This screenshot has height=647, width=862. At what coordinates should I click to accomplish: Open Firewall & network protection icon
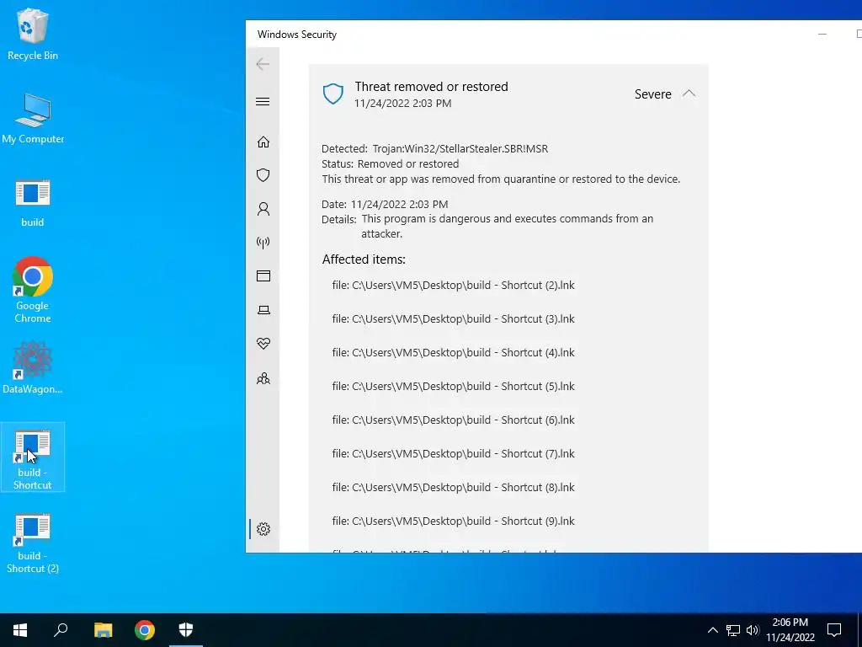point(263,243)
